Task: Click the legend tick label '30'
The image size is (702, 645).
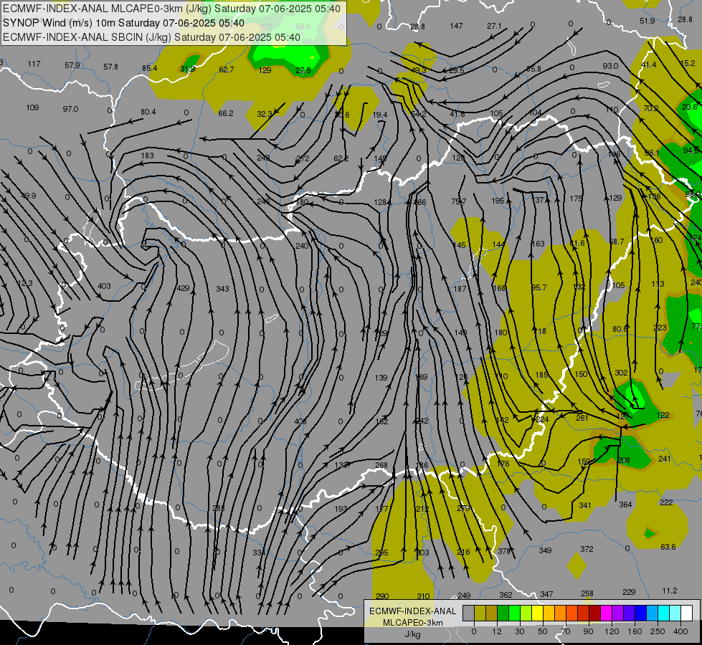Action: (x=520, y=631)
